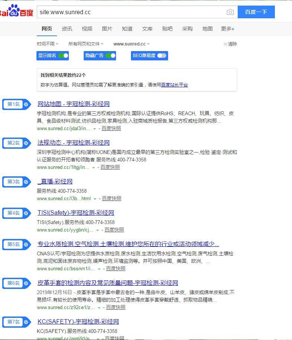Image resolution: width=292 pixels, height=340 pixels.
Task: Expand arrow next to www.sunred.cc/z92ce1 URL
Action: point(99,308)
